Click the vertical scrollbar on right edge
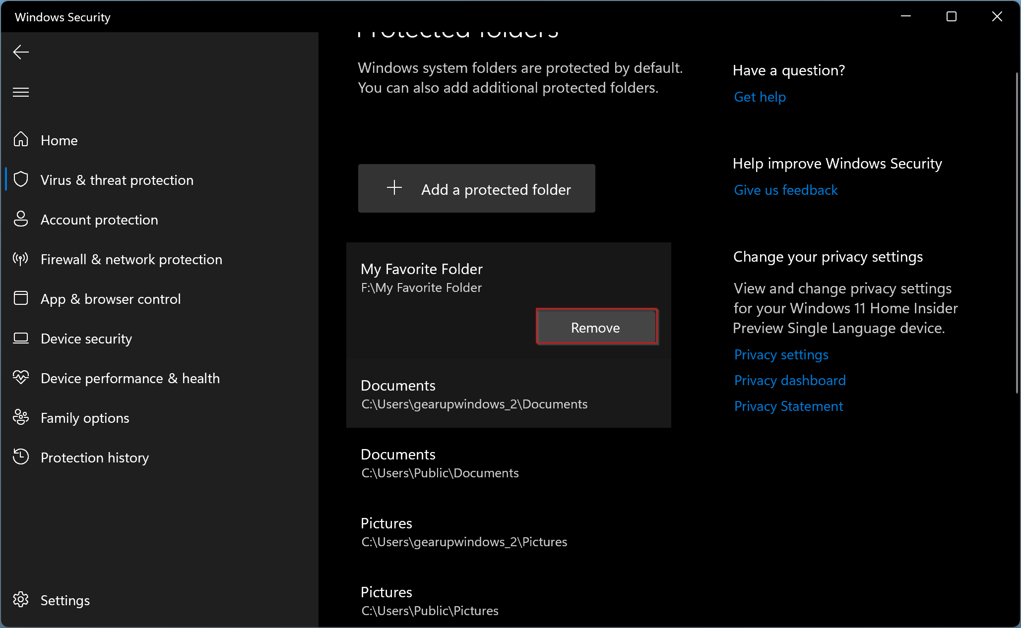1021x628 pixels. coord(1017,233)
